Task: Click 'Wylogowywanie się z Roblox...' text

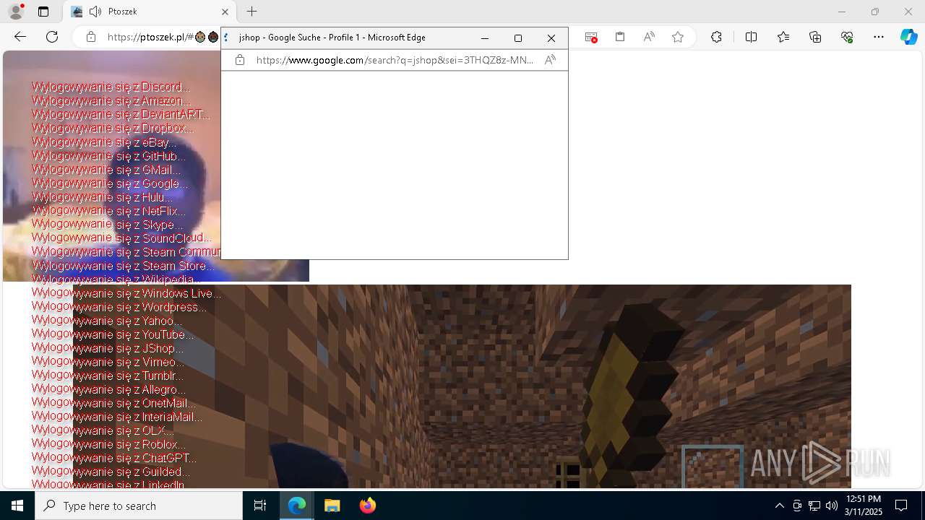Action: tap(108, 444)
